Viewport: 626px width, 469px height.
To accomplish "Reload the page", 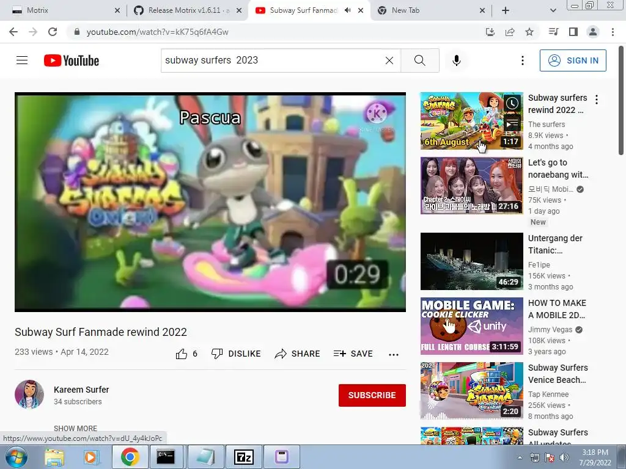I will (x=53, y=32).
